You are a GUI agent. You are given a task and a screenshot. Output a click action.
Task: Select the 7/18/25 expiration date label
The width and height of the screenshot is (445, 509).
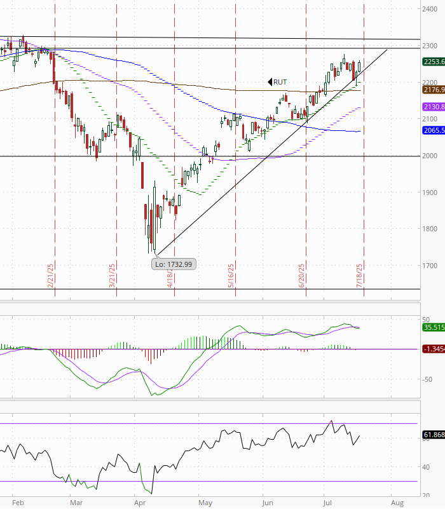pyautogui.click(x=360, y=276)
